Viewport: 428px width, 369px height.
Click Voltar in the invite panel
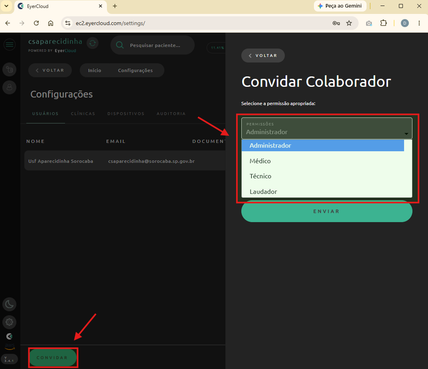pos(263,56)
